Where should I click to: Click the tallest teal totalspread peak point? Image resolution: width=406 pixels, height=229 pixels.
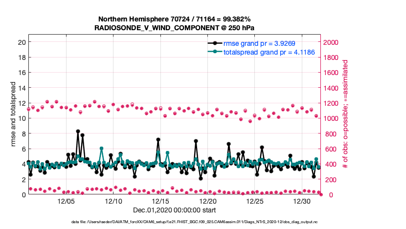pos(101,148)
